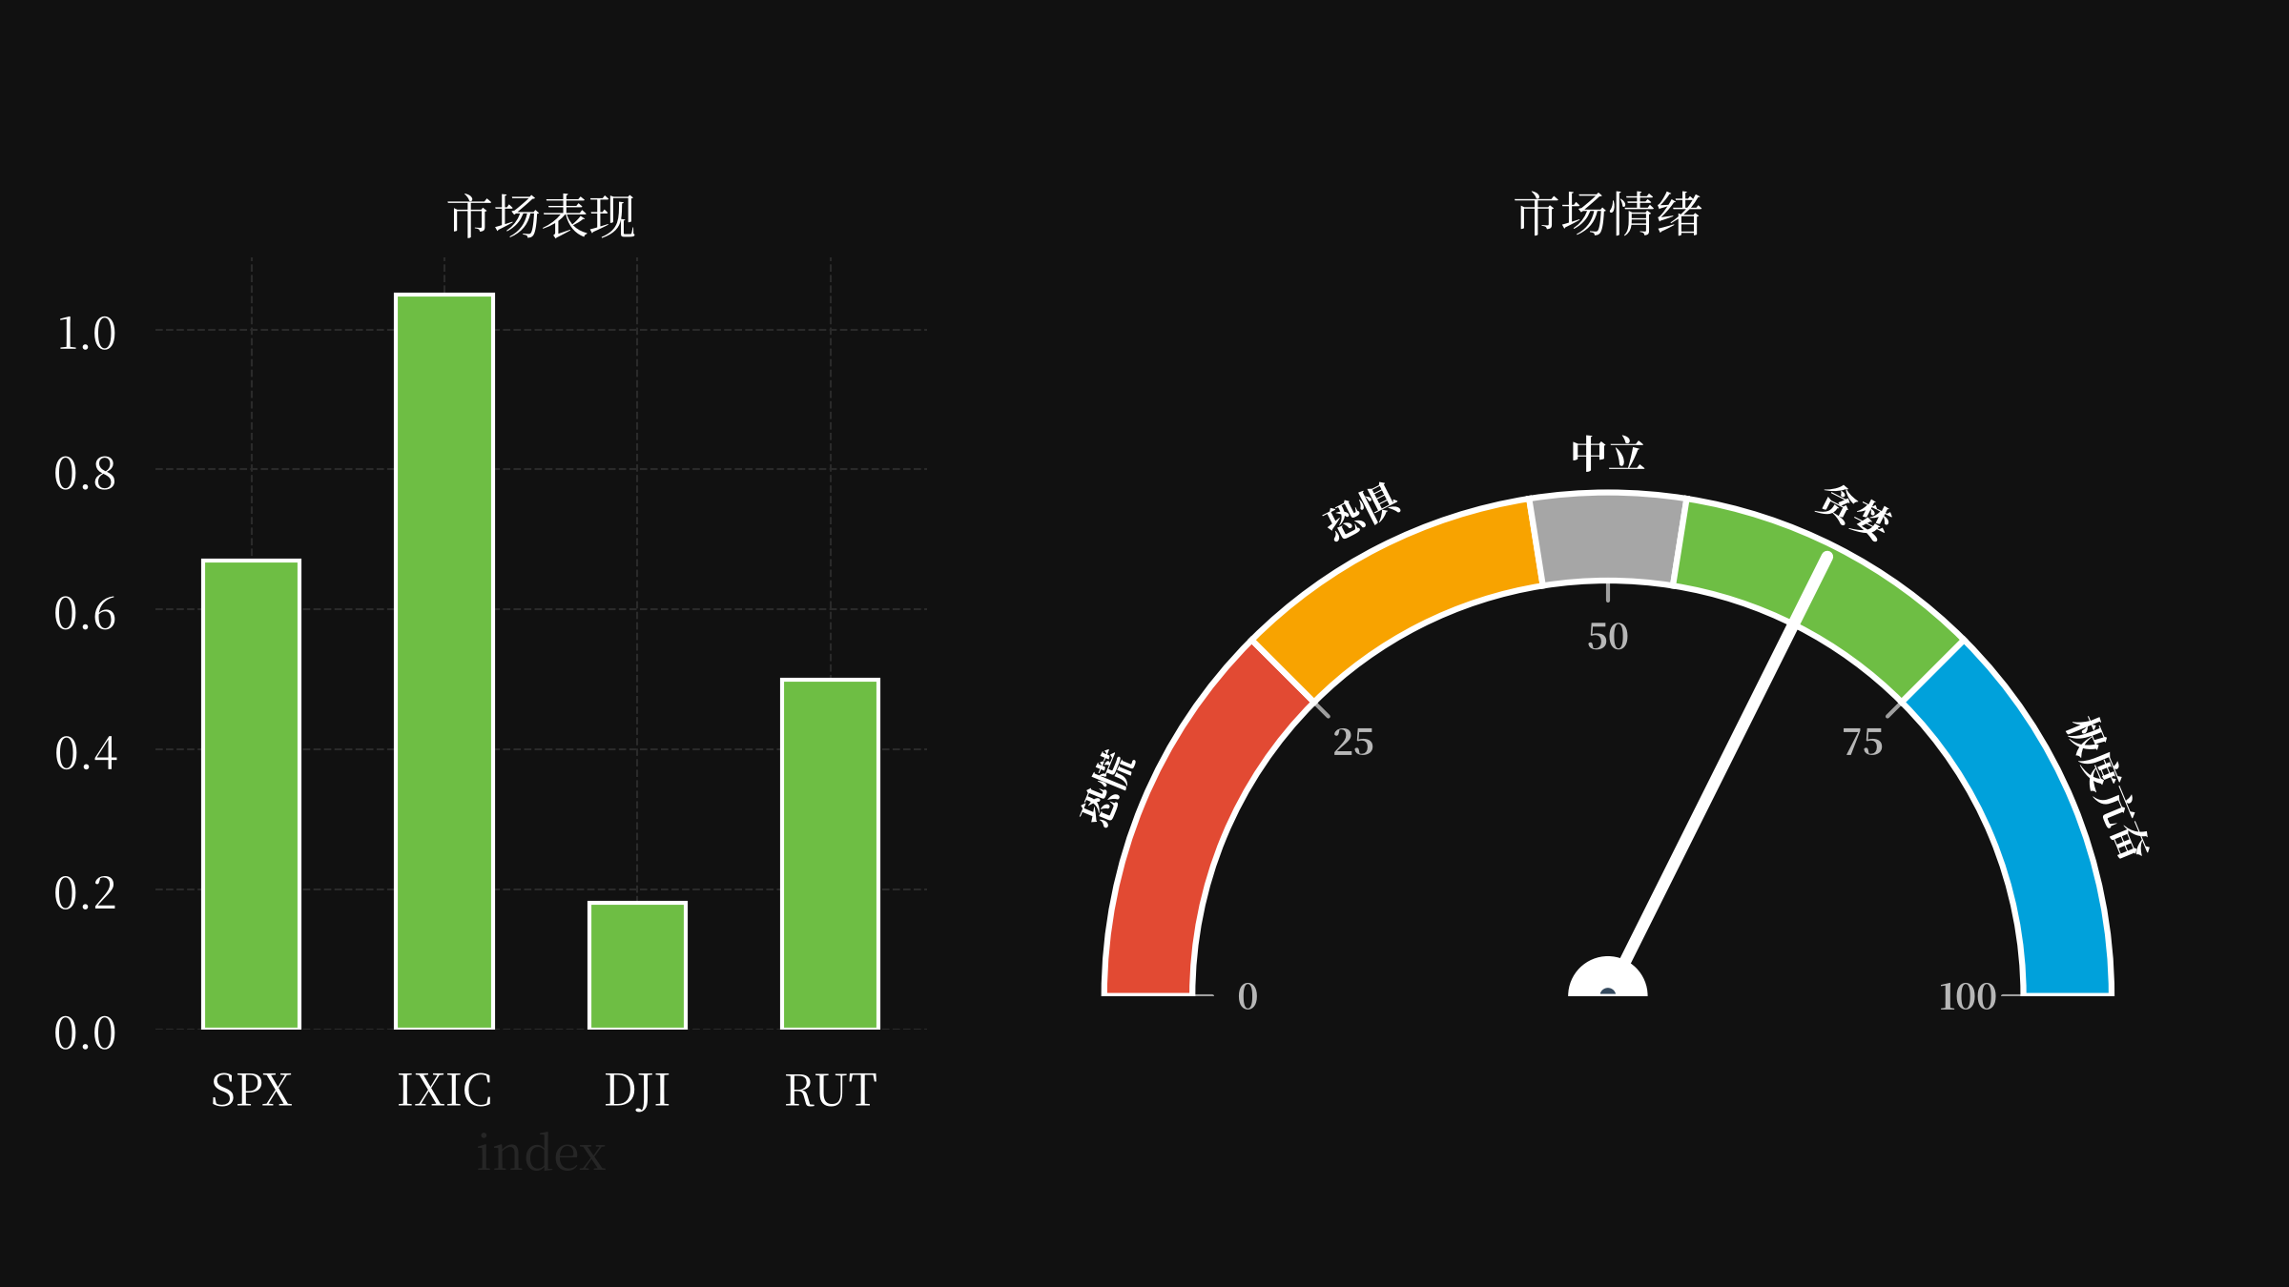
Task: Click the 0.2 y-axis value
Action: pos(86,893)
